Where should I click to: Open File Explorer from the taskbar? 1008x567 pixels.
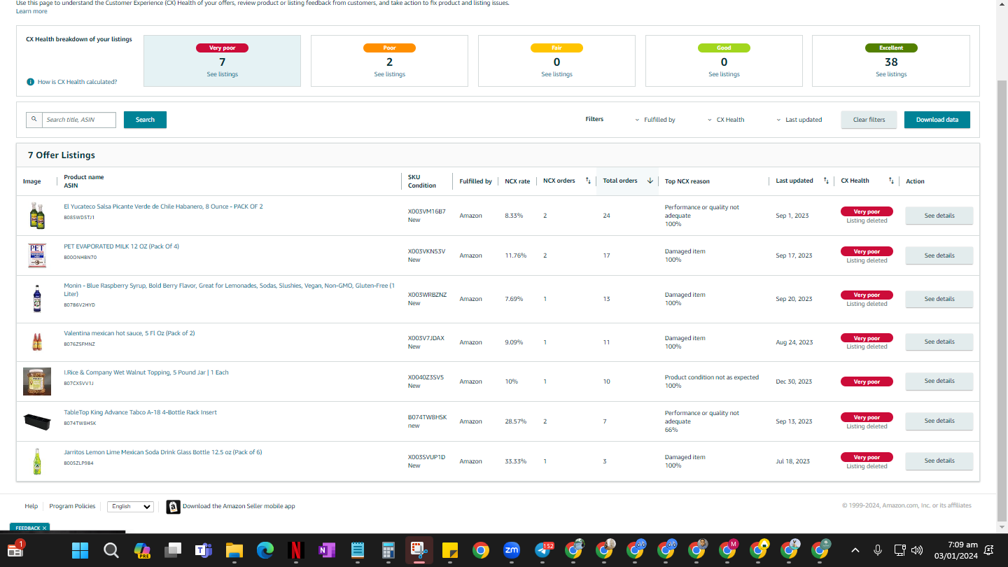point(234,550)
